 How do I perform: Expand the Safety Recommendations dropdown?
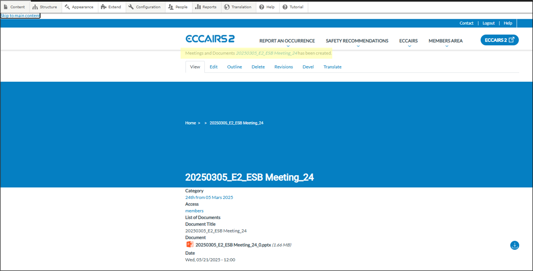tap(357, 41)
